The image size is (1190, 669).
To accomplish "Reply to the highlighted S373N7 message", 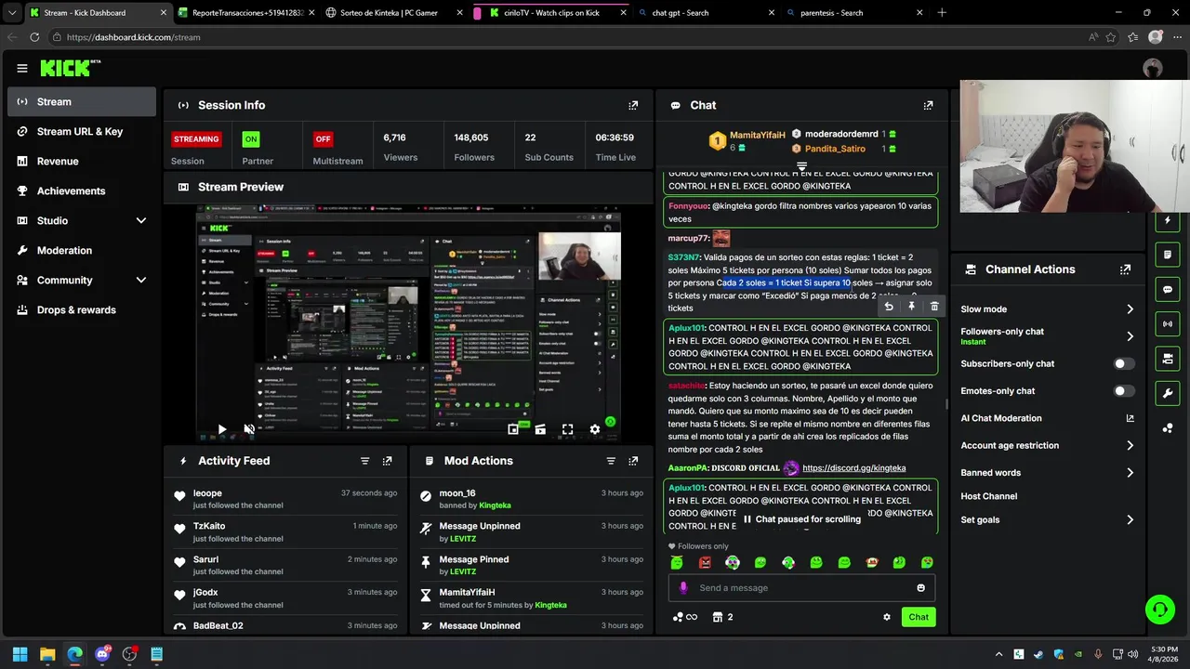I will (889, 307).
